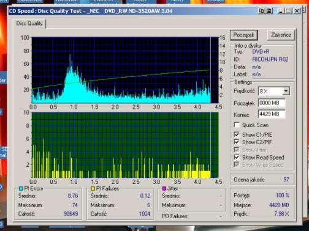This screenshot has height=231, width=309.
Task: Click the copy-to-clipboard icon in title bar
Action: pos(261,11)
